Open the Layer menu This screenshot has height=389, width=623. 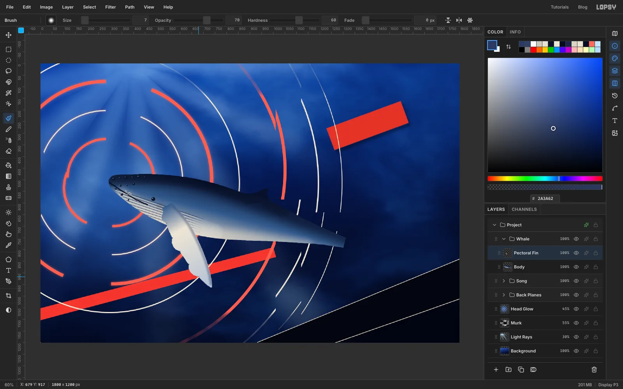pos(68,7)
